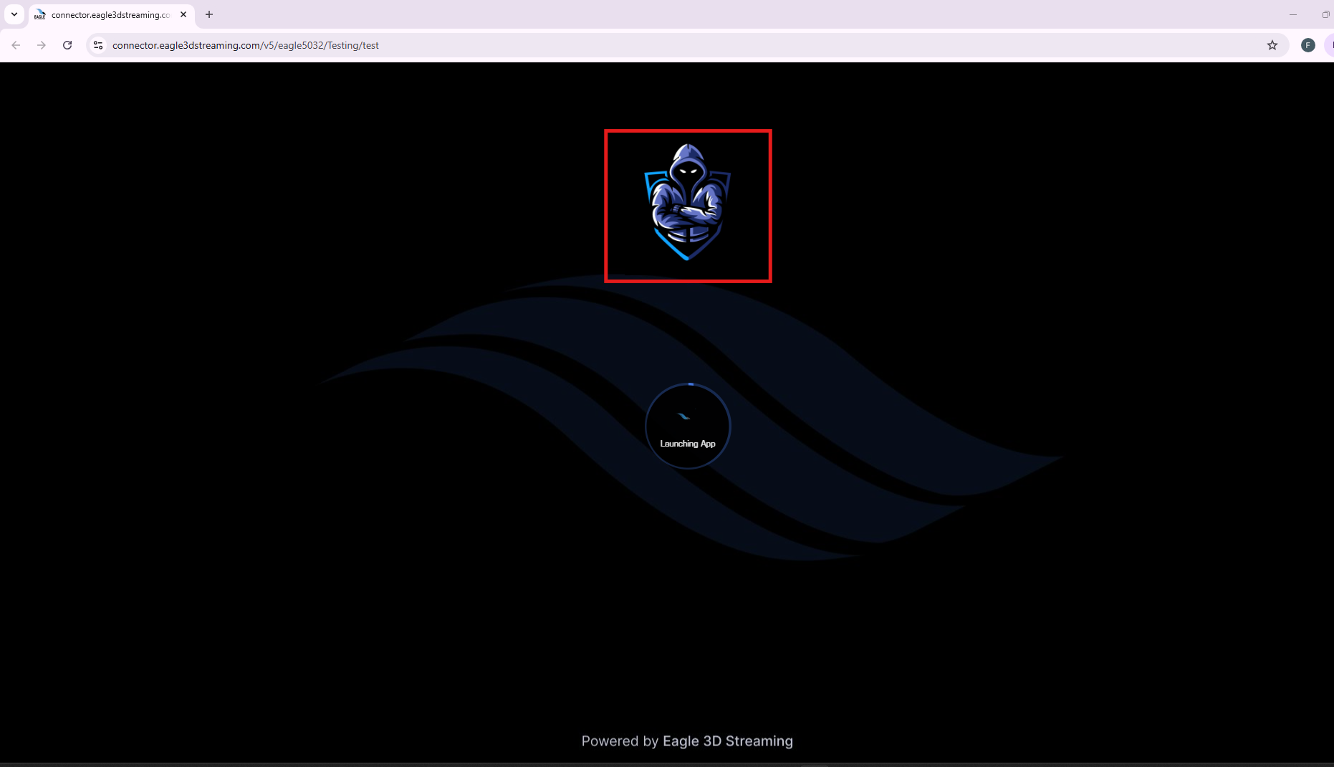Click the Eagle favicon on the tab

(x=40, y=15)
